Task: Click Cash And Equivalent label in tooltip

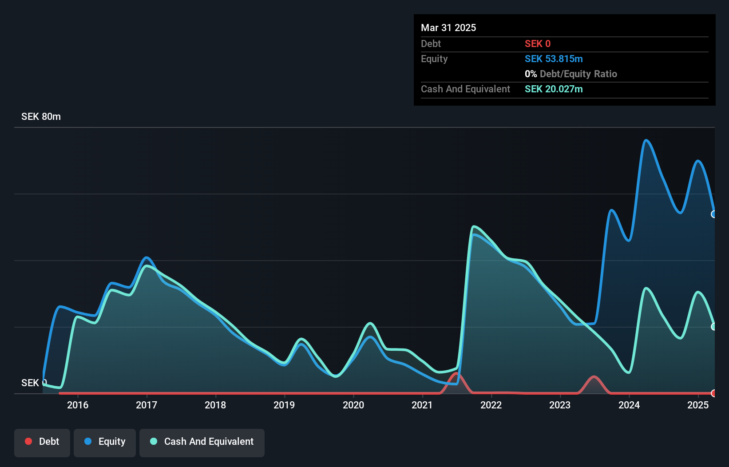Action: [x=465, y=89]
